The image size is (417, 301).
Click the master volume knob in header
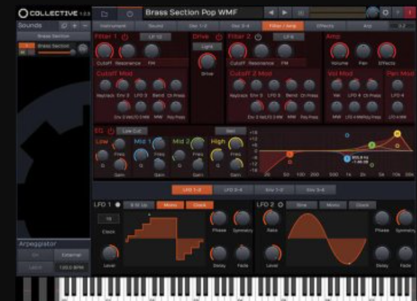pos(372,12)
